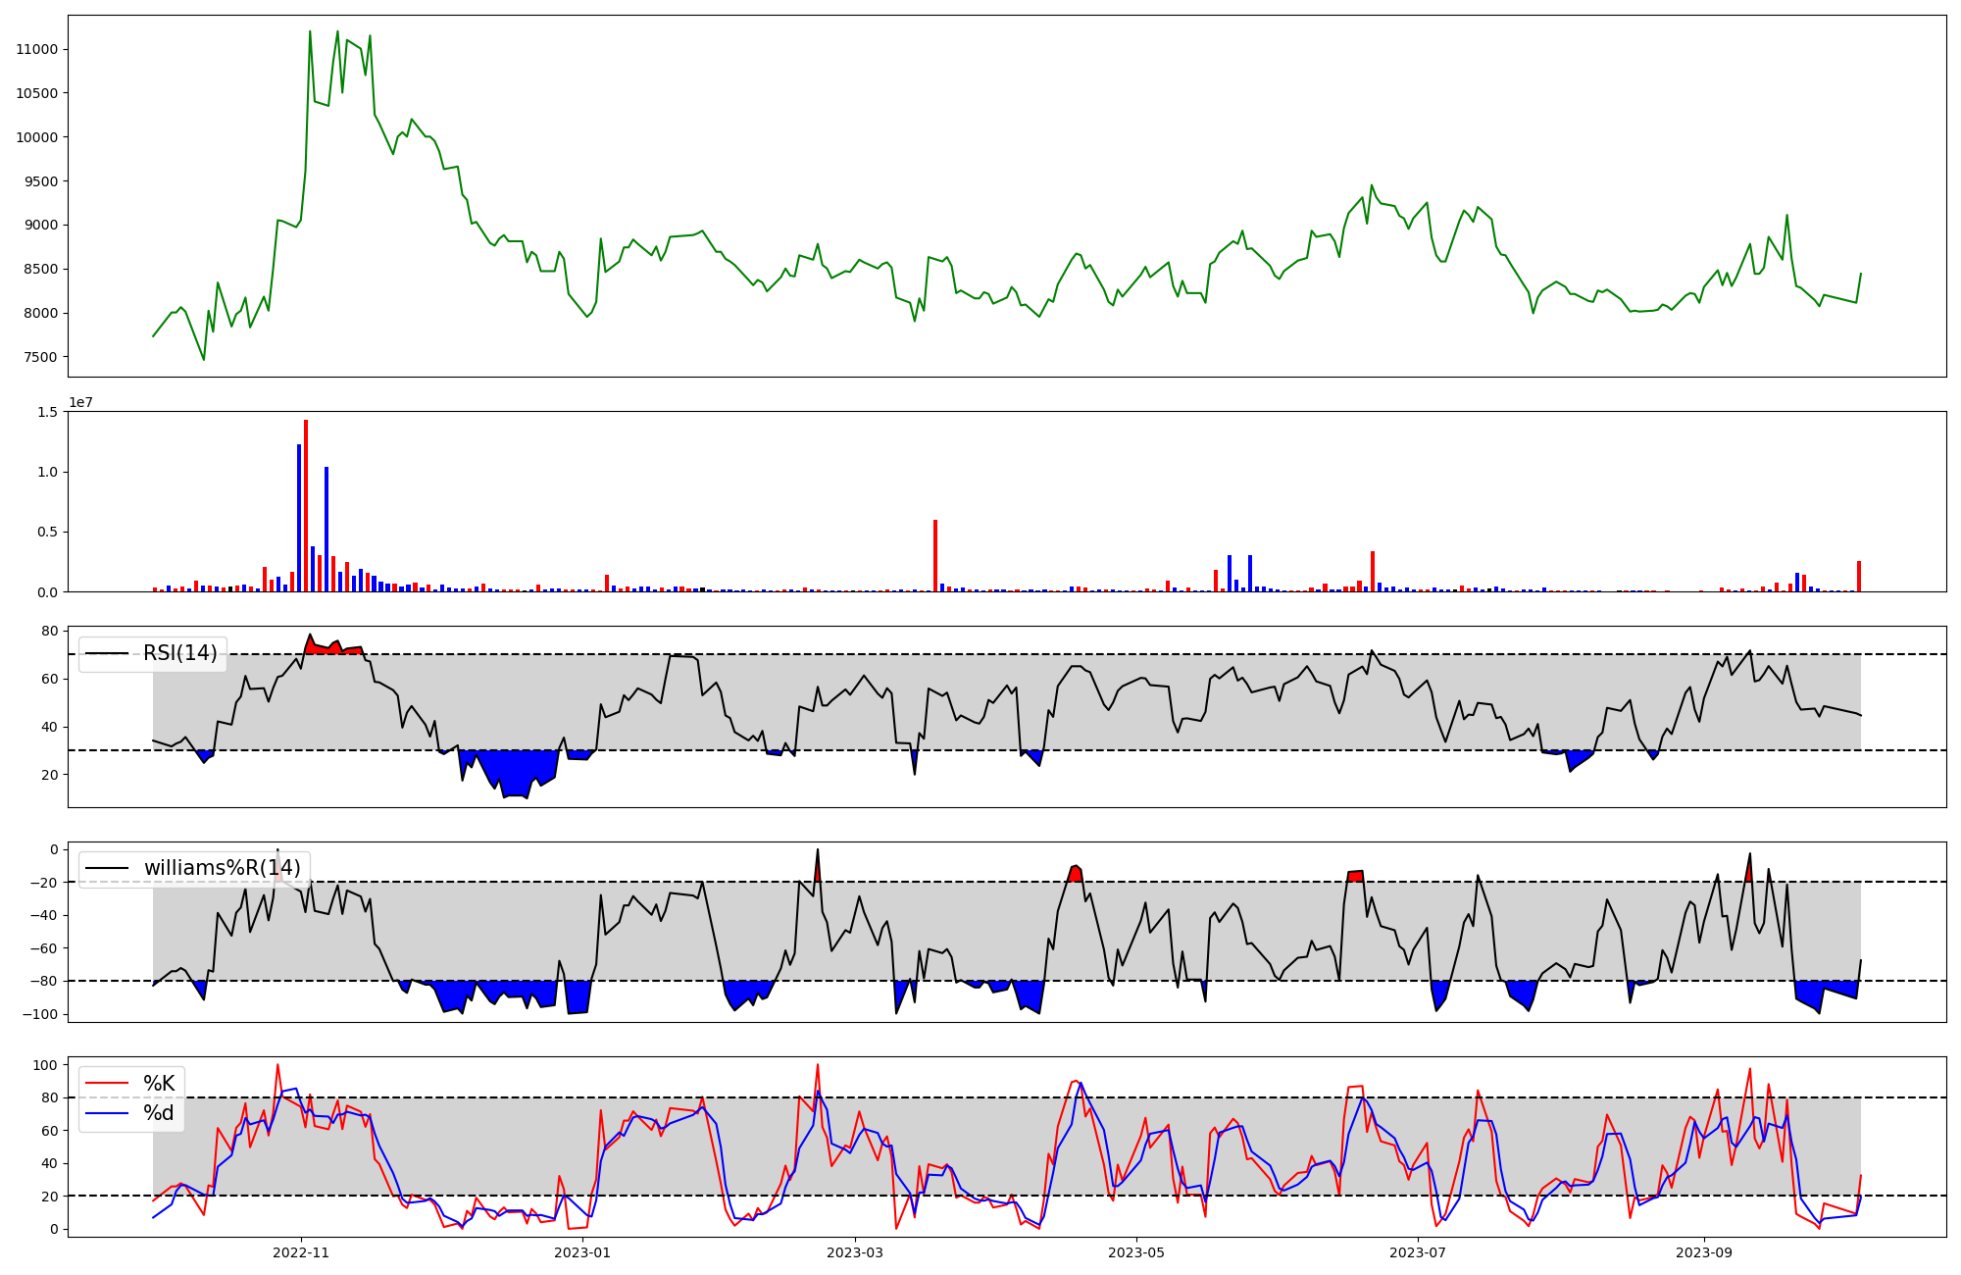Select the 2023-07 date tick label
Screen dimensions: 1961x1275
(1418, 1252)
